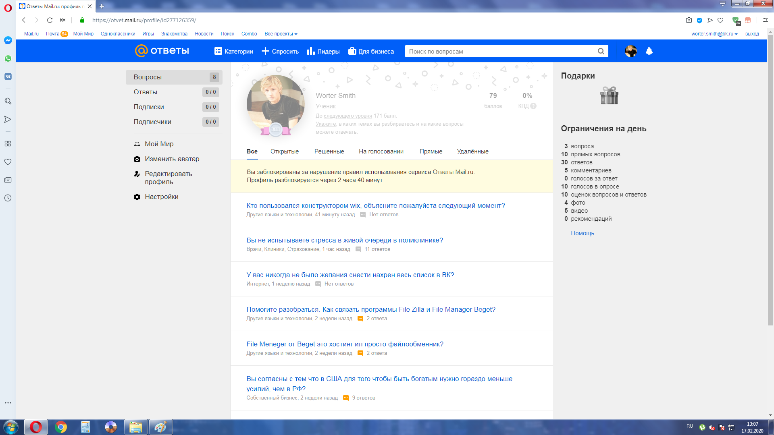This screenshot has height=435, width=774.
Task: Select Вопросы in left menu
Action: coord(174,77)
